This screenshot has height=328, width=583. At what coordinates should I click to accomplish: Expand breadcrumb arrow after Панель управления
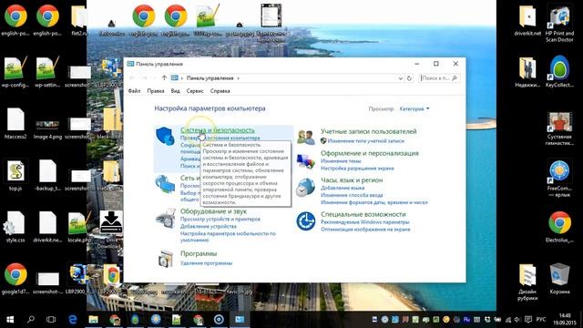pyautogui.click(x=239, y=78)
